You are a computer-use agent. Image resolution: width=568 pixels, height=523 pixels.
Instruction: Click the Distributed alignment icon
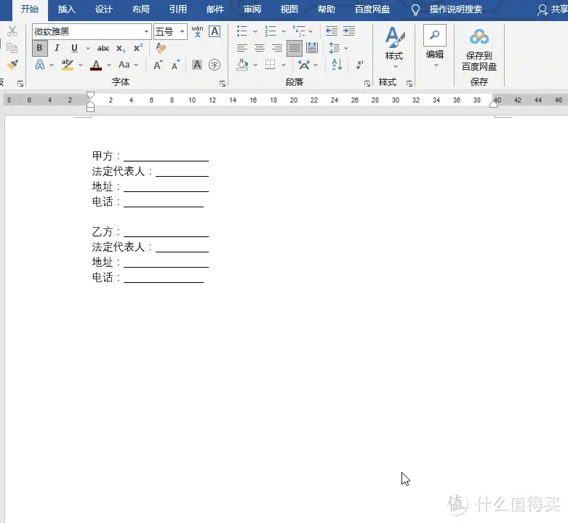click(312, 48)
